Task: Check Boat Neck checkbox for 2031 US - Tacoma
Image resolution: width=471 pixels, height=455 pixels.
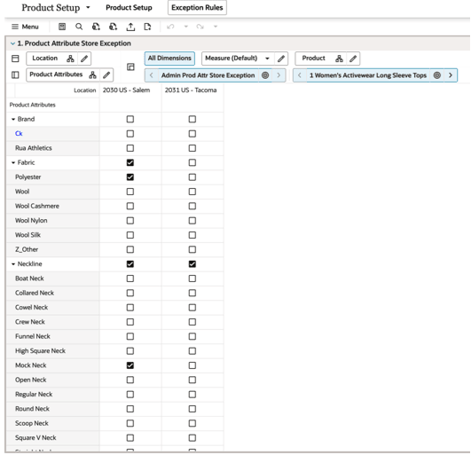Action: [192, 278]
